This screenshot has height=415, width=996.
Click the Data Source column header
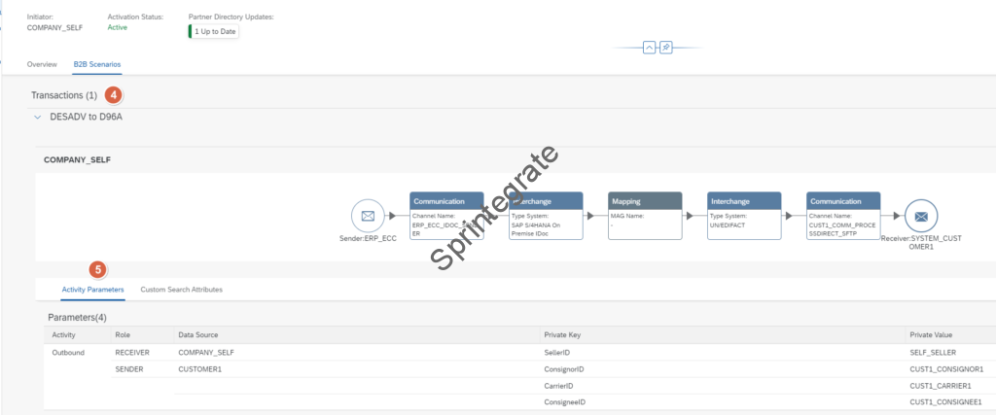point(197,334)
